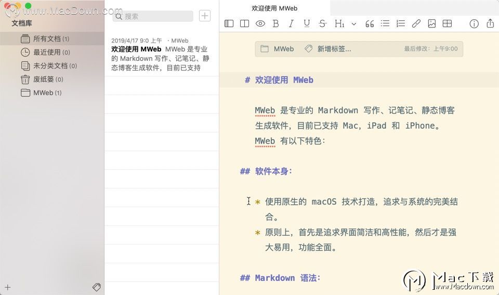This screenshot has width=499, height=295.
Task: Open the 欢迎使用 MWeb document in list
Action: point(162,54)
